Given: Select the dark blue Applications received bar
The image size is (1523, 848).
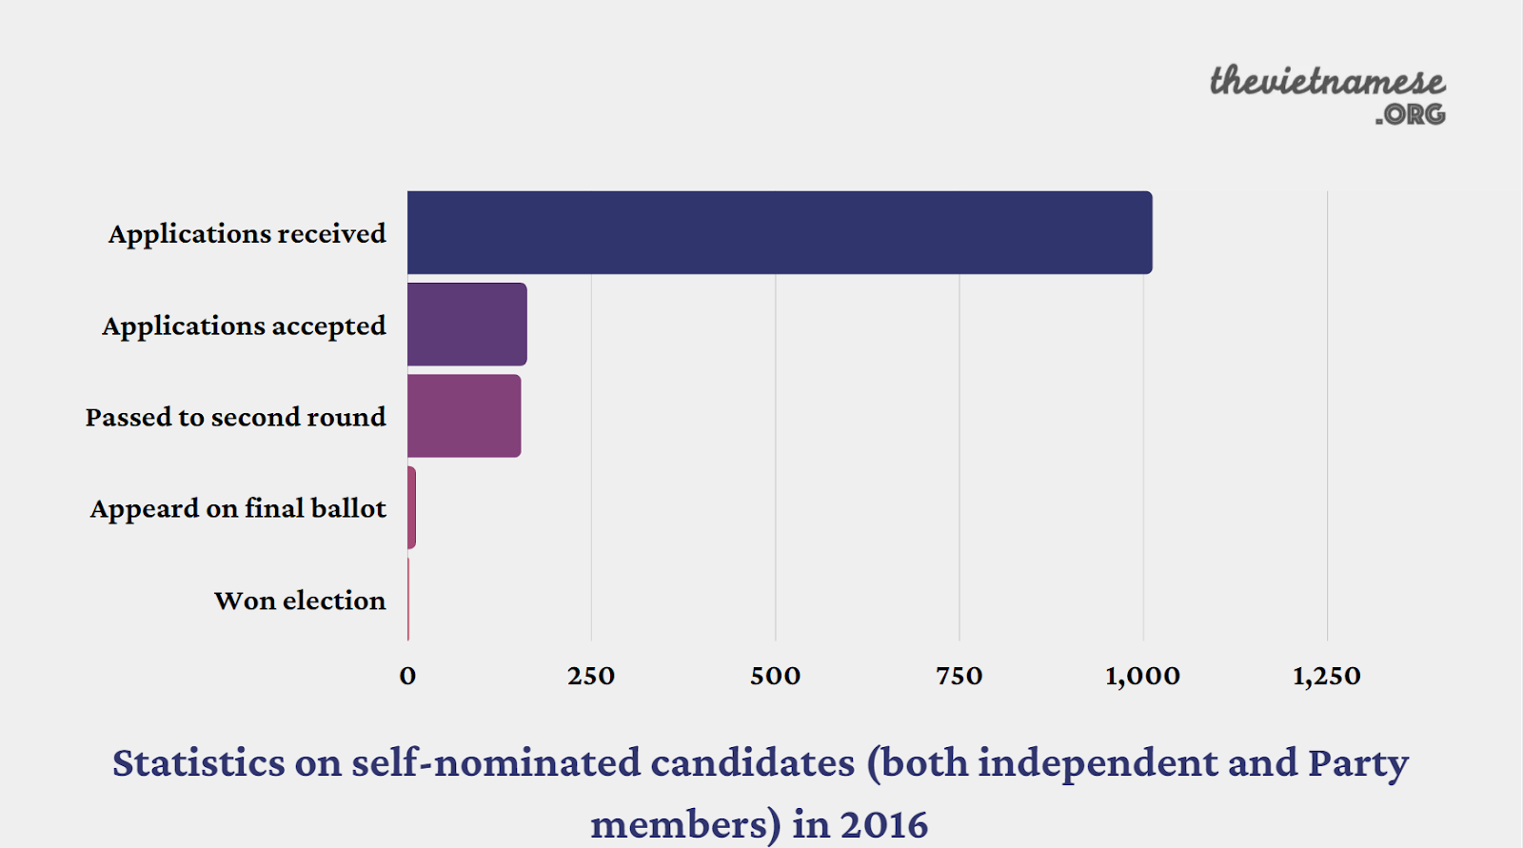Looking at the screenshot, I should tap(779, 232).
